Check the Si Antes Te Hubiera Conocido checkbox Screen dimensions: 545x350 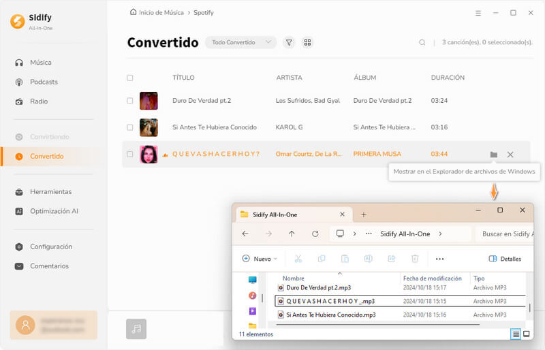click(130, 127)
